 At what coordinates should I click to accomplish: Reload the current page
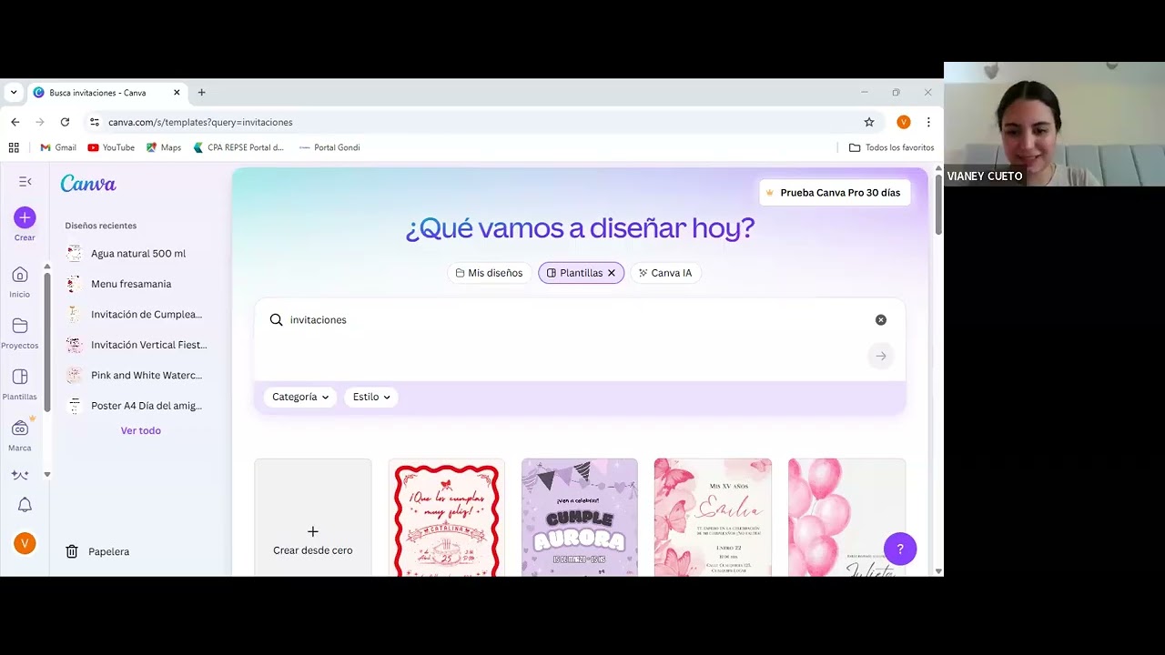tap(65, 122)
